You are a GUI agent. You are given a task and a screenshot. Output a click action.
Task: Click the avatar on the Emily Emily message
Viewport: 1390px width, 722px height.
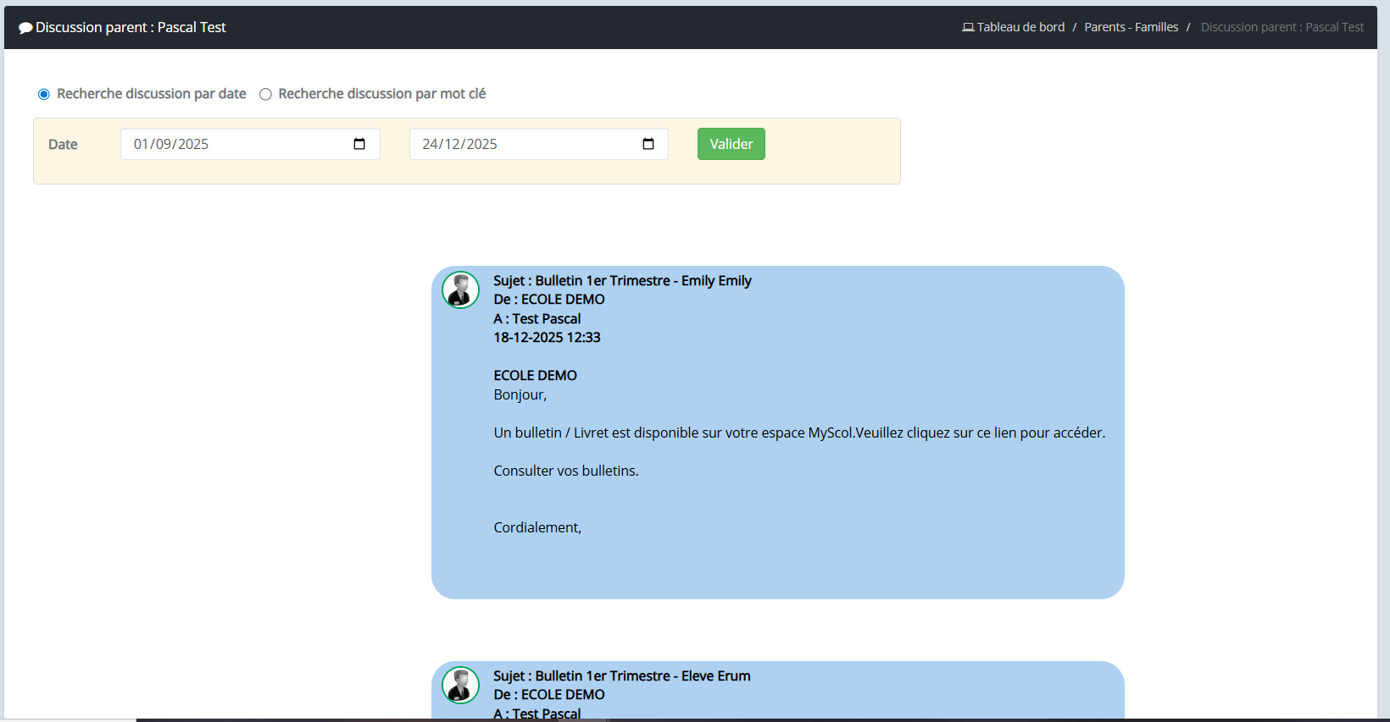point(460,290)
